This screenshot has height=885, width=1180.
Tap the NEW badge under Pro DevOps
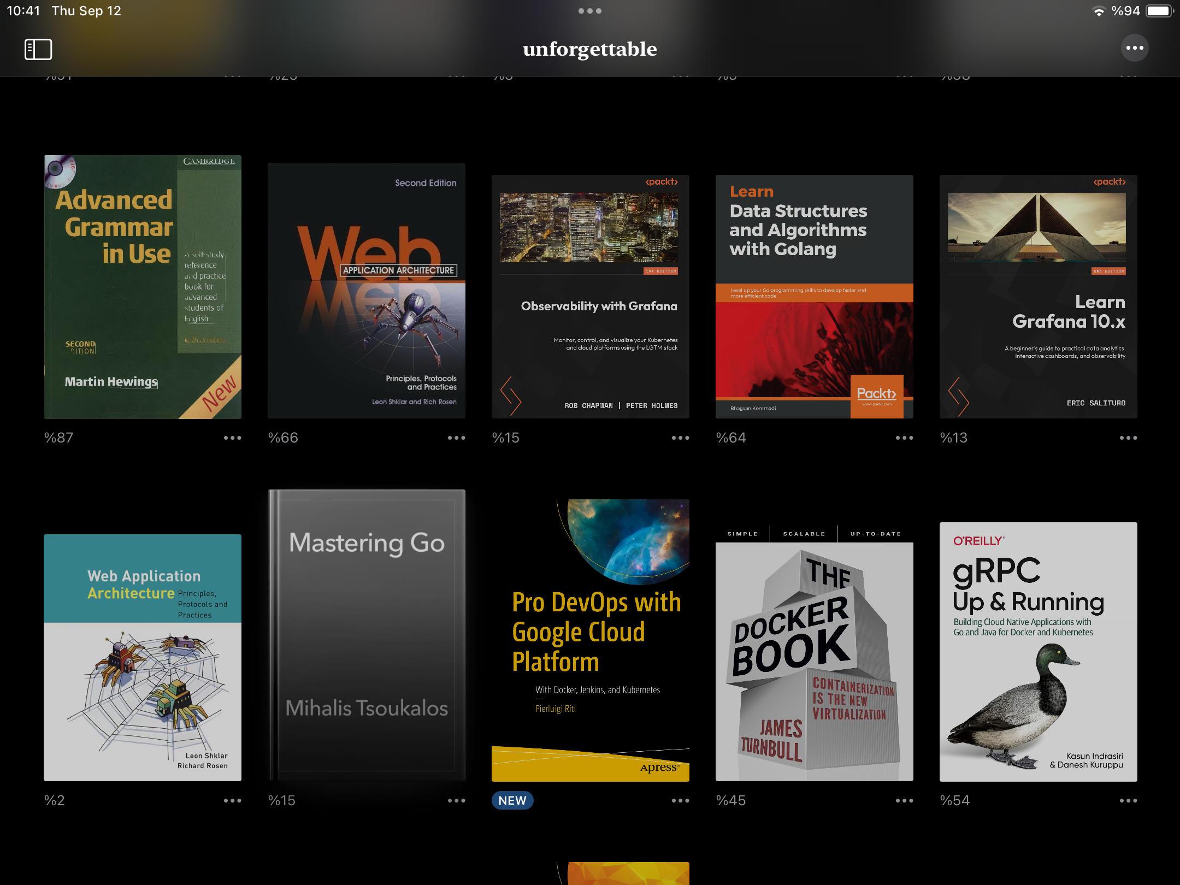click(512, 800)
